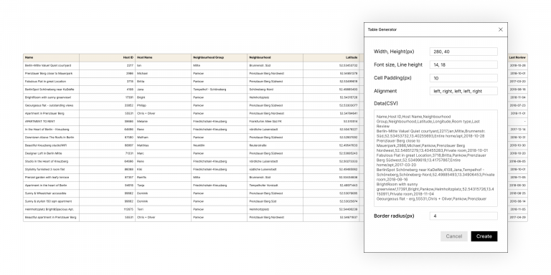The image size is (551, 275).
Task: Select the Latitude column header
Action: 331,57
